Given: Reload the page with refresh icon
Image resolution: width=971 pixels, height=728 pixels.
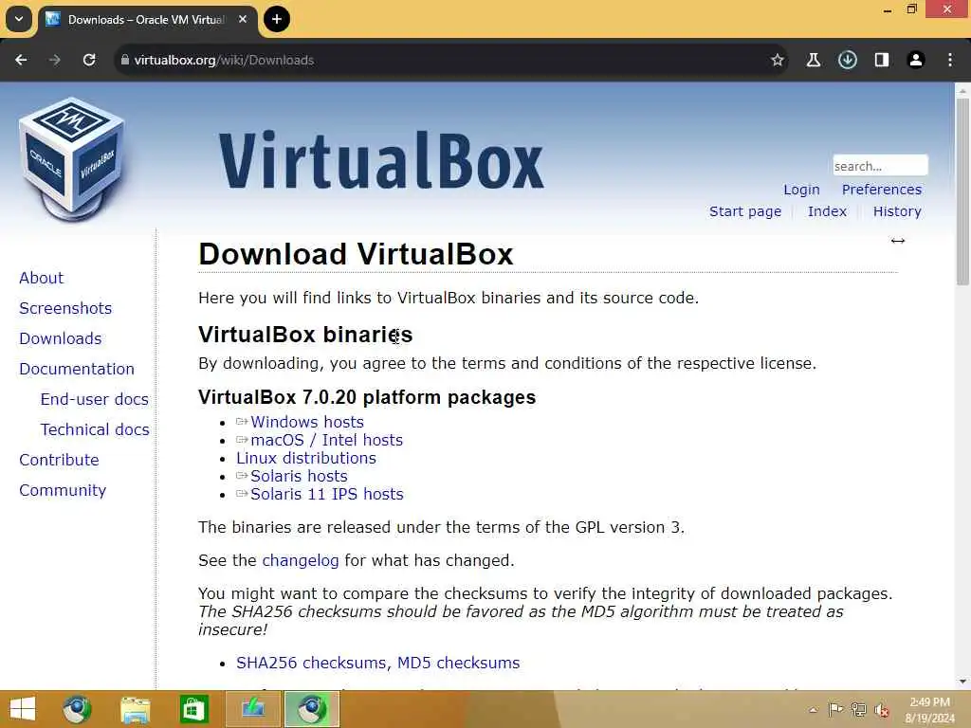Looking at the screenshot, I should click(89, 60).
